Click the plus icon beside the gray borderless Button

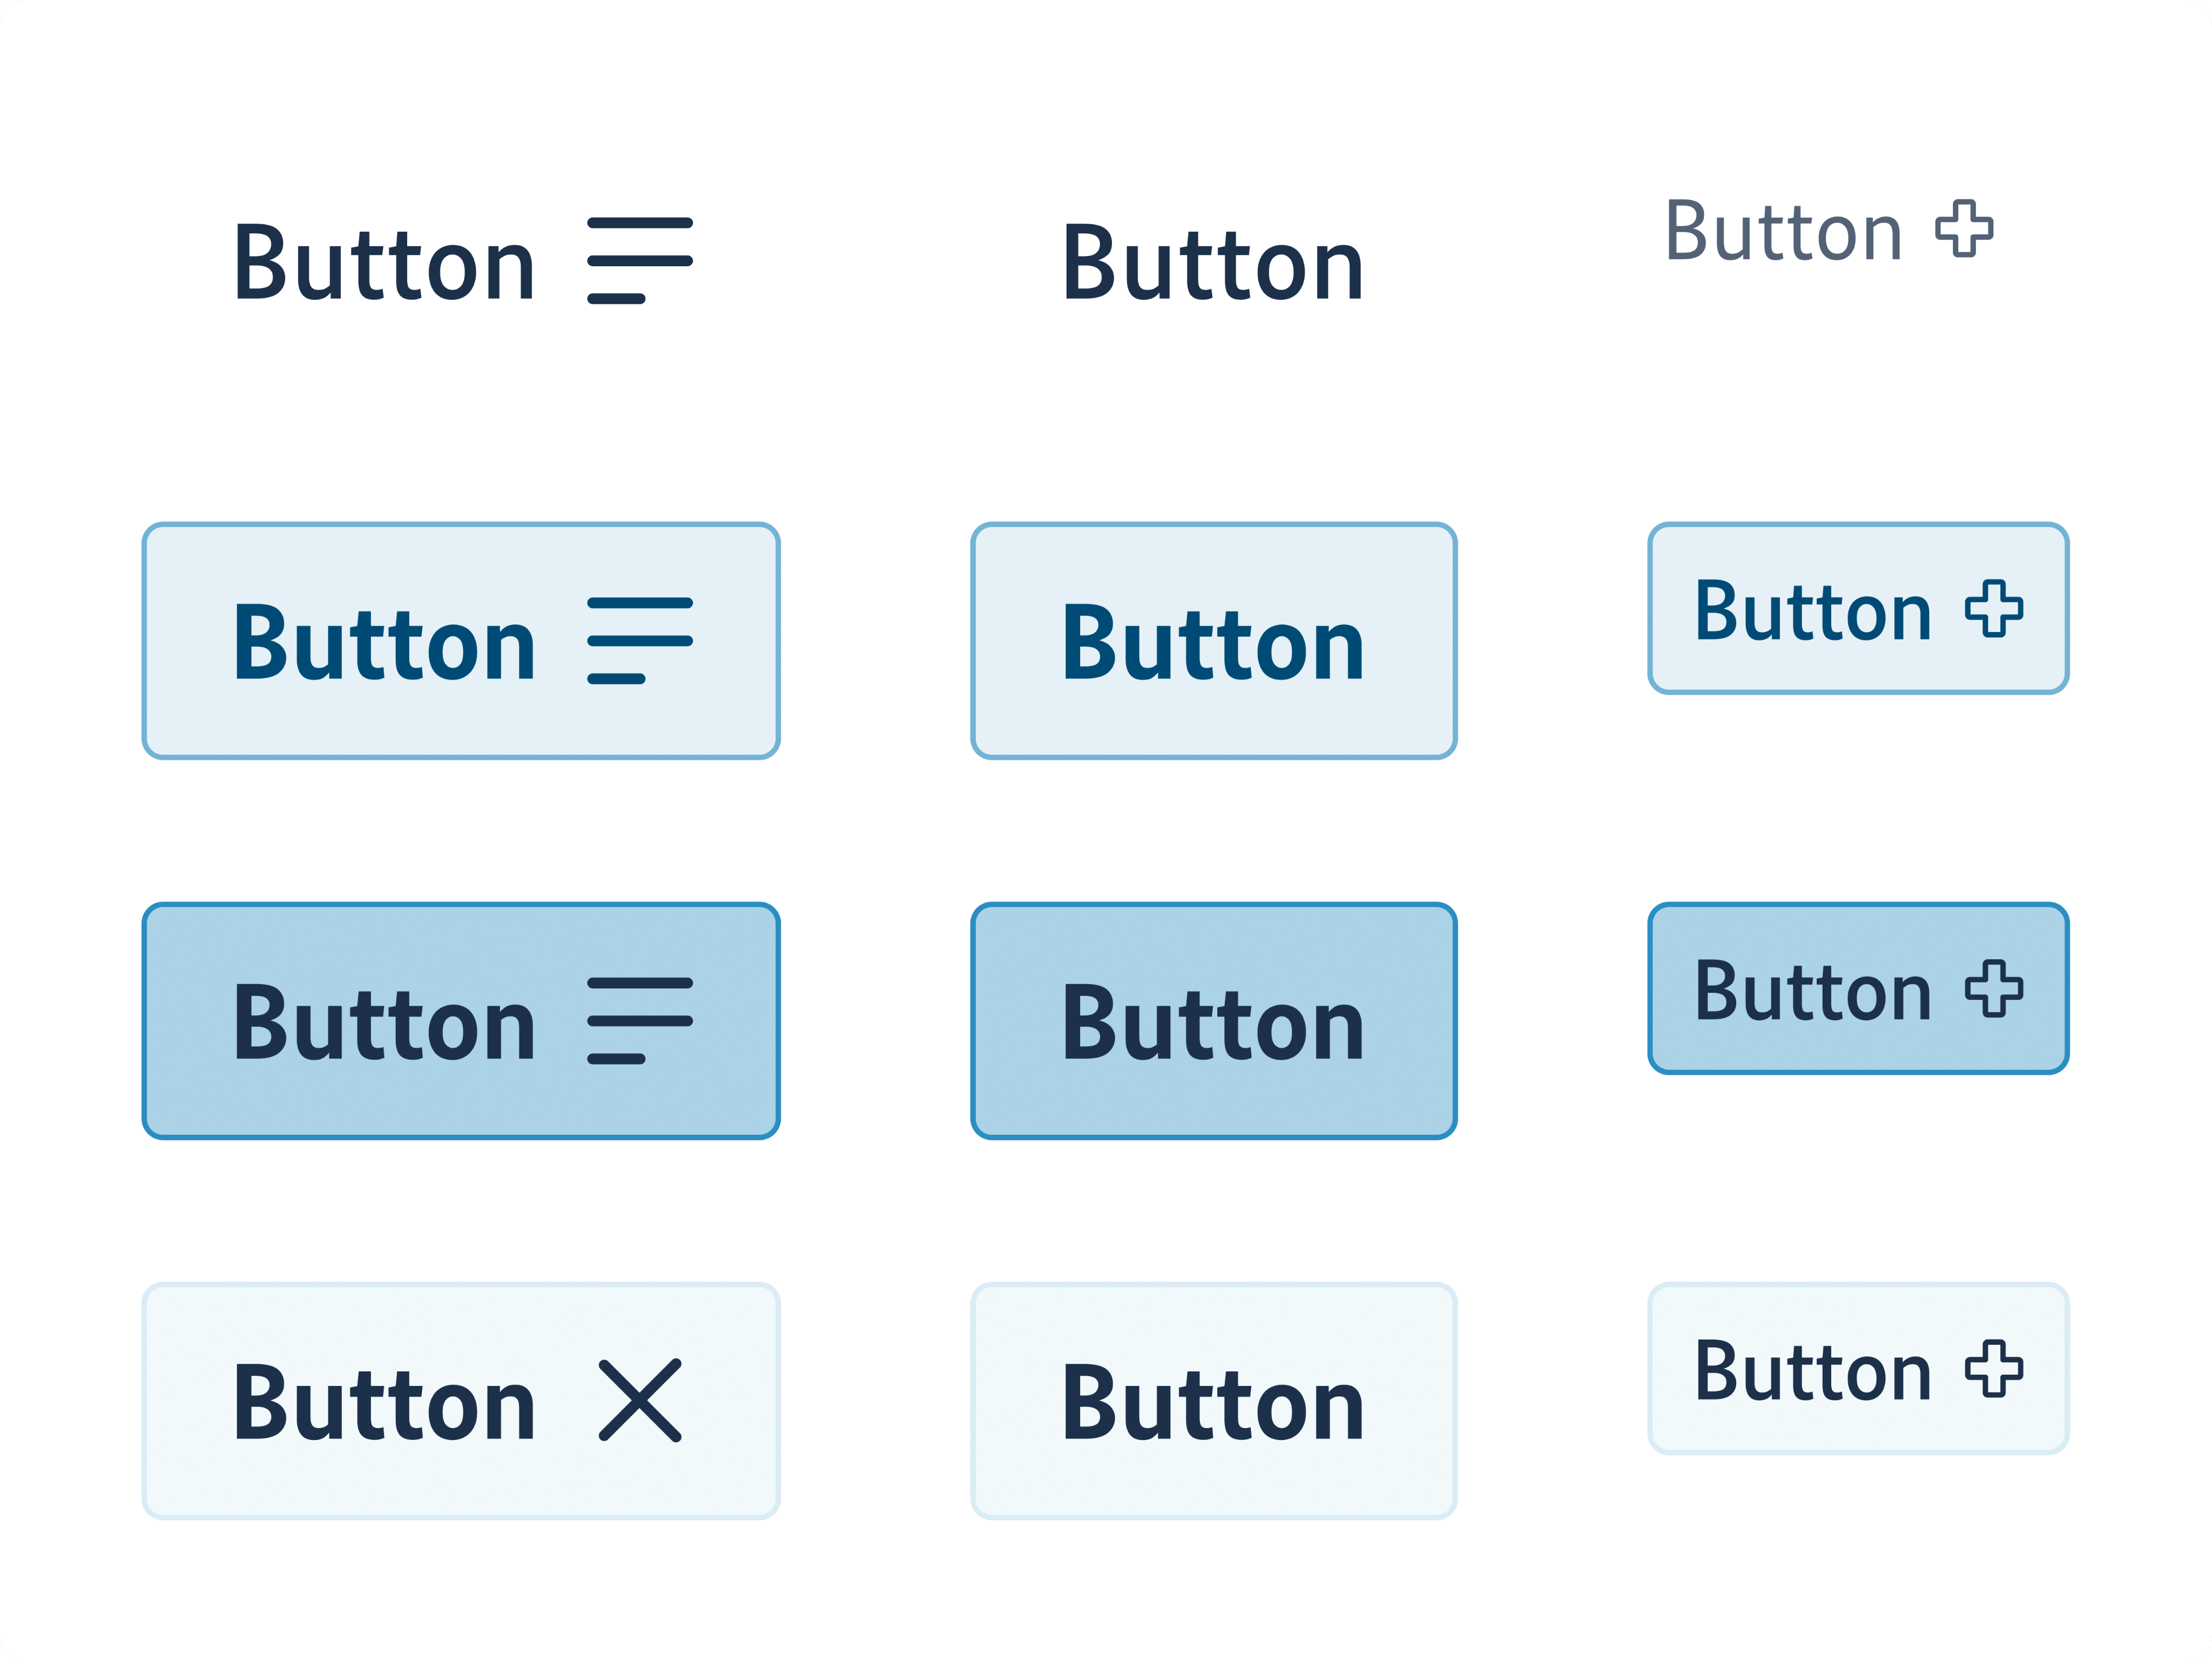1964,229
